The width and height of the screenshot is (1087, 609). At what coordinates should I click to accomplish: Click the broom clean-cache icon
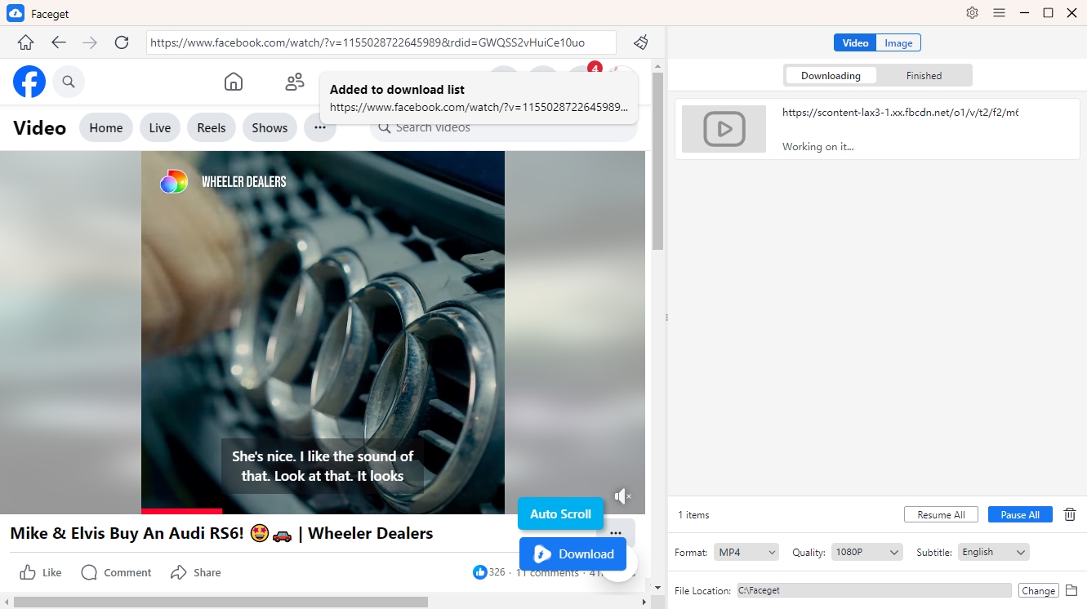pos(641,42)
